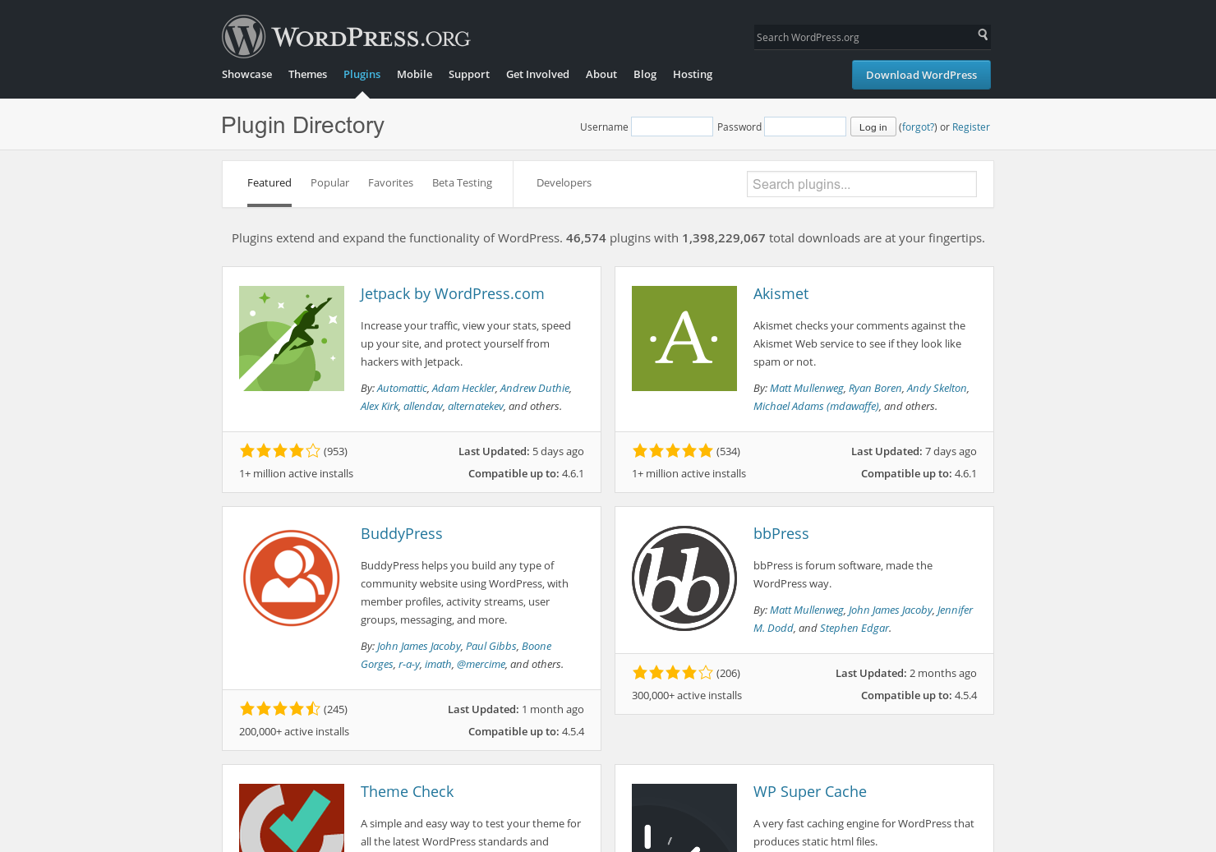Viewport: 1216px width, 852px height.
Task: Switch to the Beta Testing tab
Action: (x=462, y=182)
